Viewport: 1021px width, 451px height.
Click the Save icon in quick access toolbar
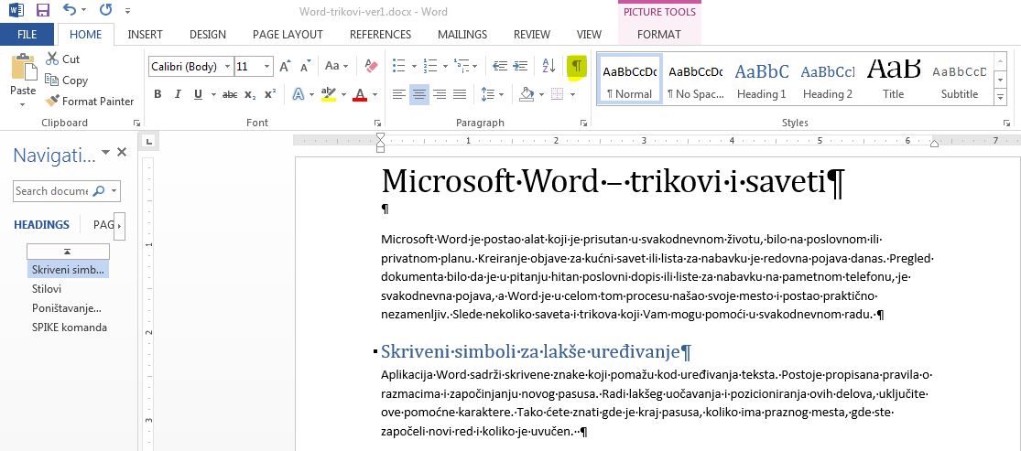tap(42, 10)
